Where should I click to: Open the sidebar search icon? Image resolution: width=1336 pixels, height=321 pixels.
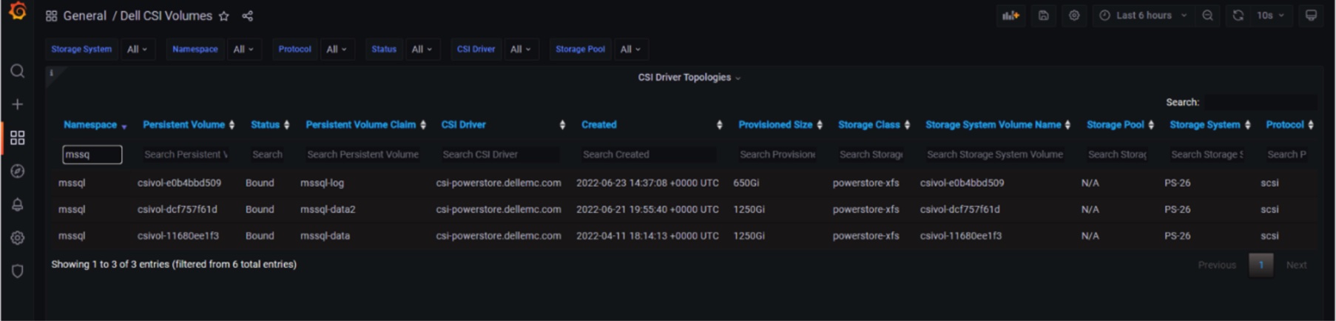click(x=18, y=71)
